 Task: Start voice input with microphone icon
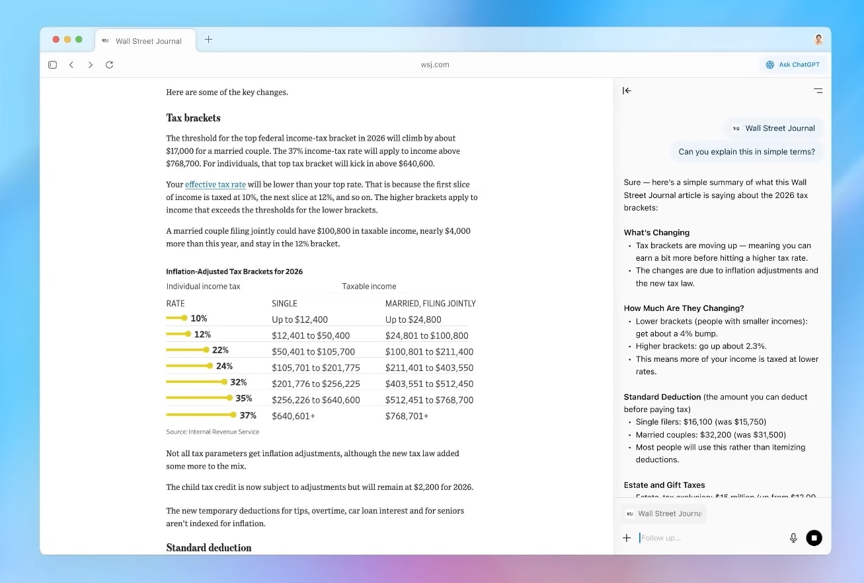(x=793, y=538)
